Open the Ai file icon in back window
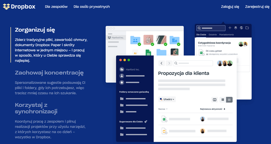 (x=135, y=53)
